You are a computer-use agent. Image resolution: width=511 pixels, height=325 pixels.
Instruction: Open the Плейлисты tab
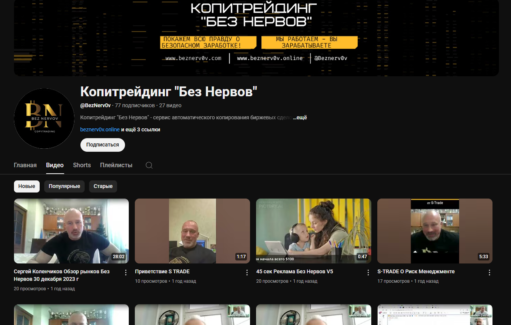pos(116,165)
